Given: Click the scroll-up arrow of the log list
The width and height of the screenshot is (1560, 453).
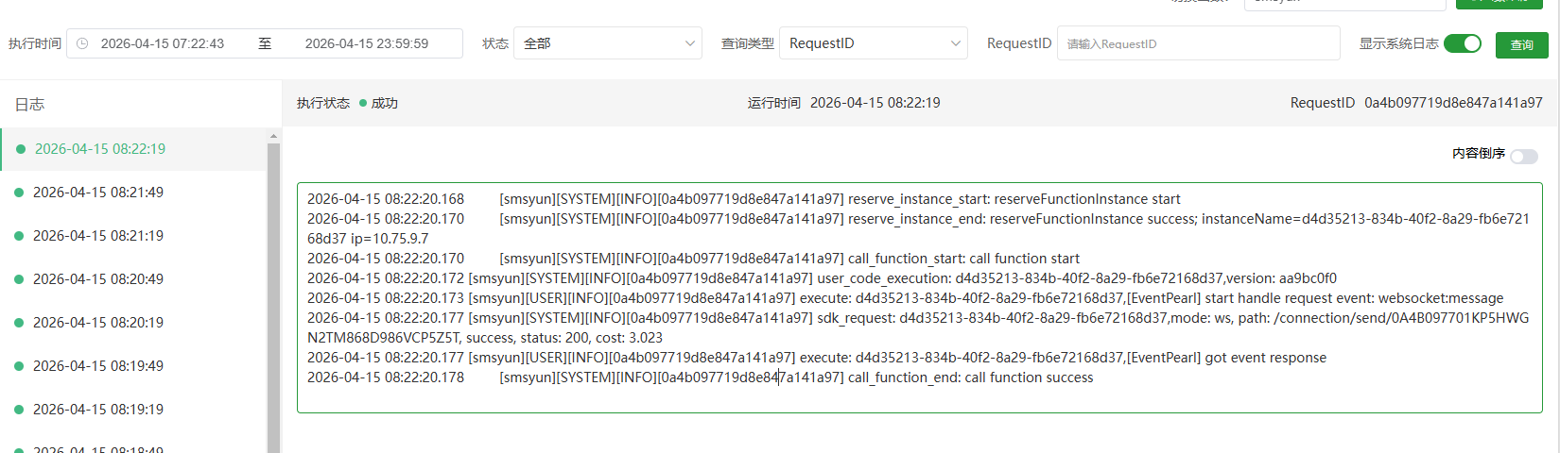Looking at the screenshot, I should click(273, 136).
